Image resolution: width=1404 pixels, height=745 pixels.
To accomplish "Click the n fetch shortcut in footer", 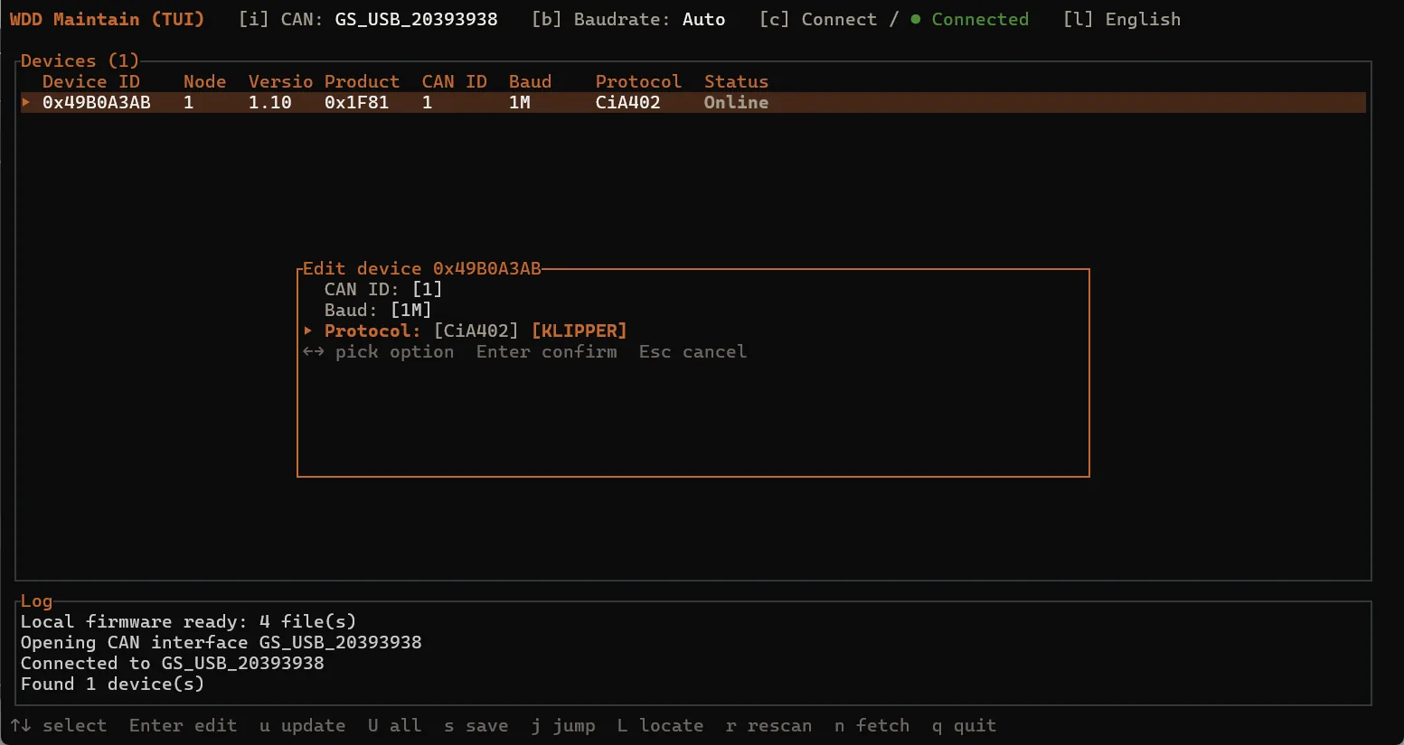I will click(872, 725).
